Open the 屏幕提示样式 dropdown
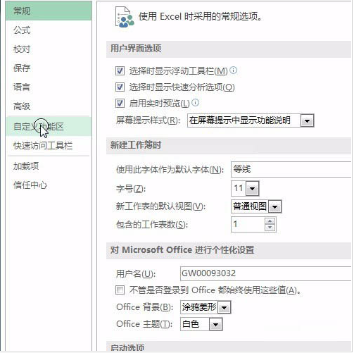Viewport: 354px width, 353px height. pos(307,121)
